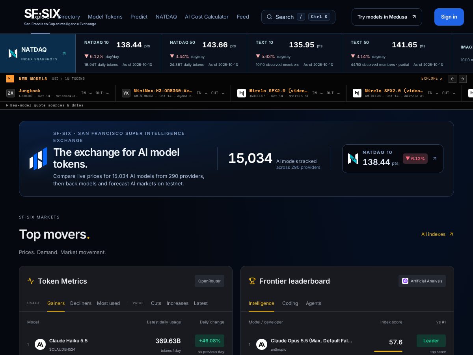Click the terminal icon beside New Models
The image size is (473, 355).
pyautogui.click(x=10, y=78)
